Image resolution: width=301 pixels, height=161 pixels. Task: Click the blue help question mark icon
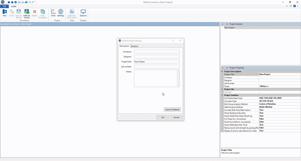point(294,6)
